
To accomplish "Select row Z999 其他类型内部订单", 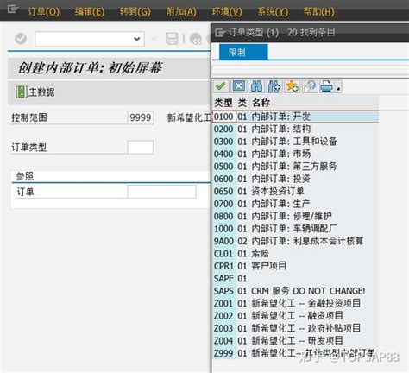I will [296, 353].
